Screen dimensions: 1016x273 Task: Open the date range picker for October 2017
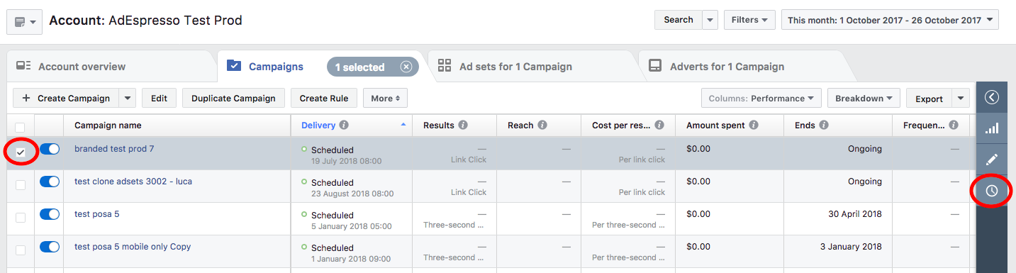point(890,20)
